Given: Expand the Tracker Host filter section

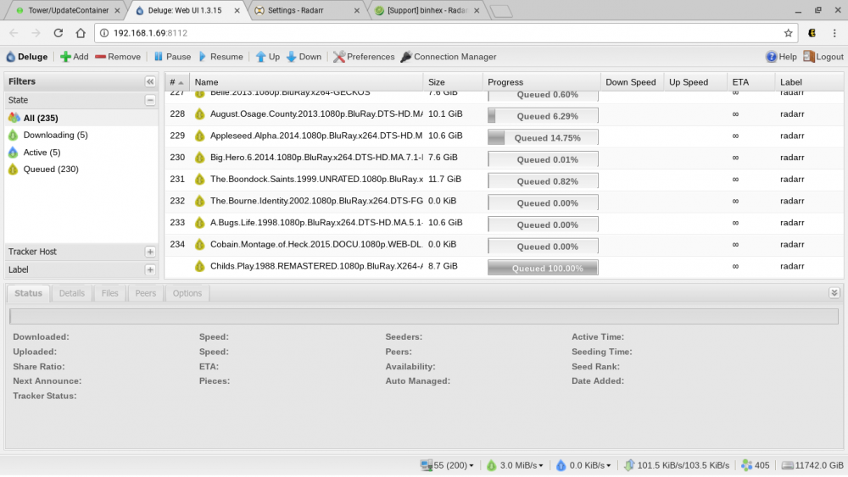Looking at the screenshot, I should tap(150, 252).
